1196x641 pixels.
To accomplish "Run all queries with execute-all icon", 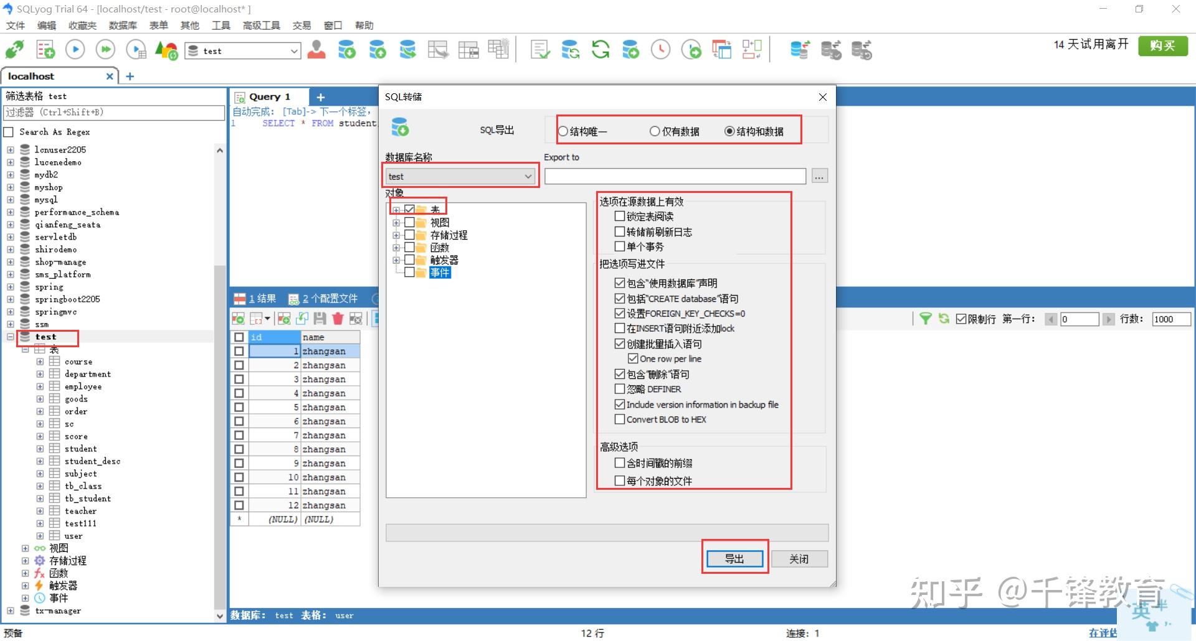I will (x=105, y=49).
